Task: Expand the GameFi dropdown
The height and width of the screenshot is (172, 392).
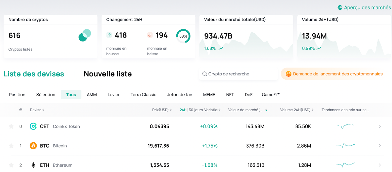Action: pos(271,95)
